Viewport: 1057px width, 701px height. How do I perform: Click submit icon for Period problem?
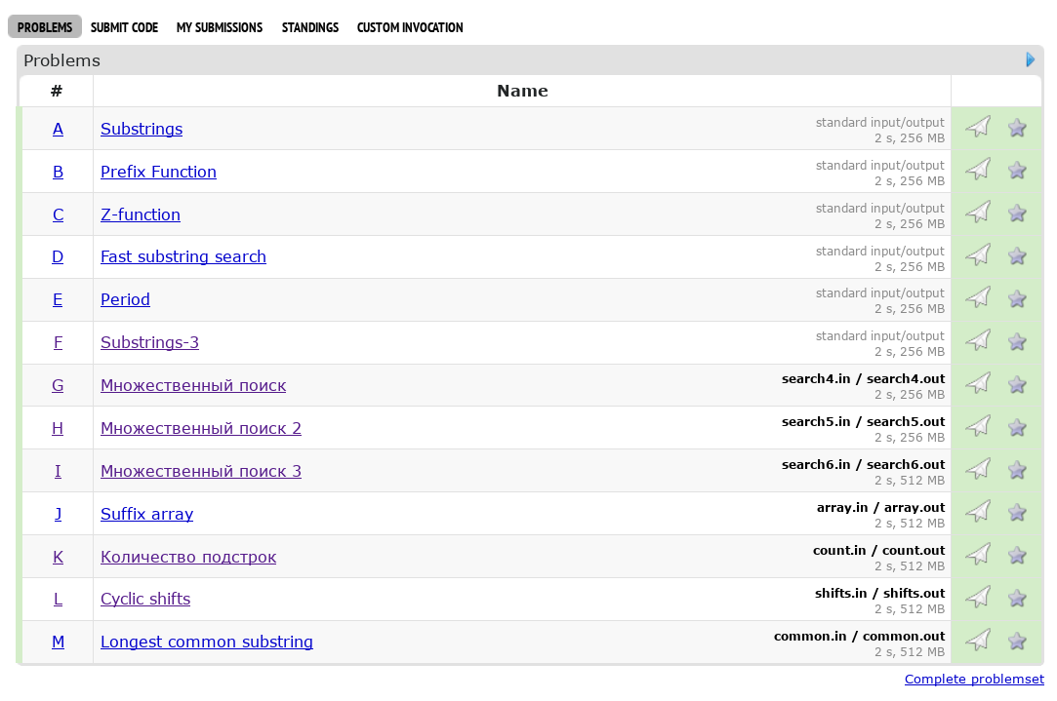(977, 297)
